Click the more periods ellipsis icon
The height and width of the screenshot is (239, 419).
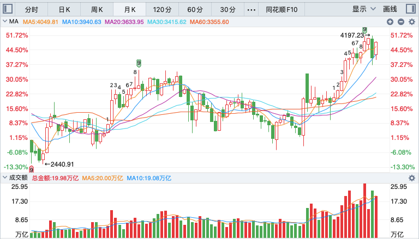click(x=251, y=10)
